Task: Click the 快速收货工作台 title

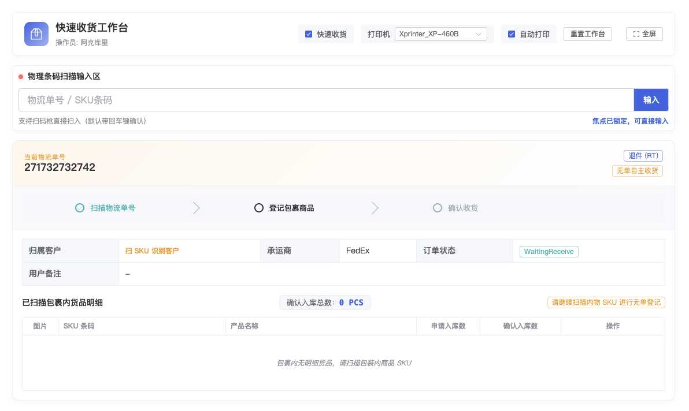Action: click(91, 28)
